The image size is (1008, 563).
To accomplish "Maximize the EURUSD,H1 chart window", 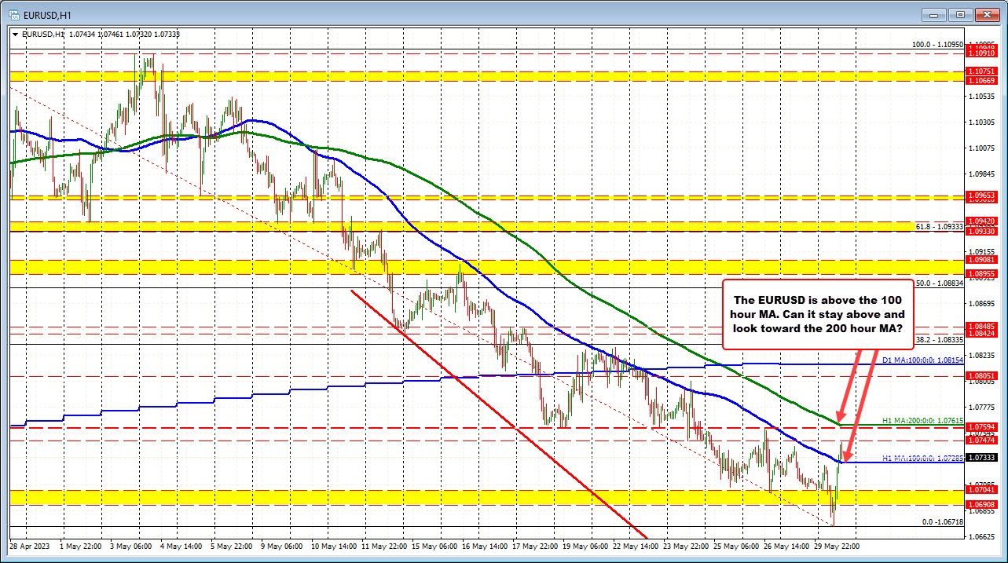I will pyautogui.click(x=960, y=14).
